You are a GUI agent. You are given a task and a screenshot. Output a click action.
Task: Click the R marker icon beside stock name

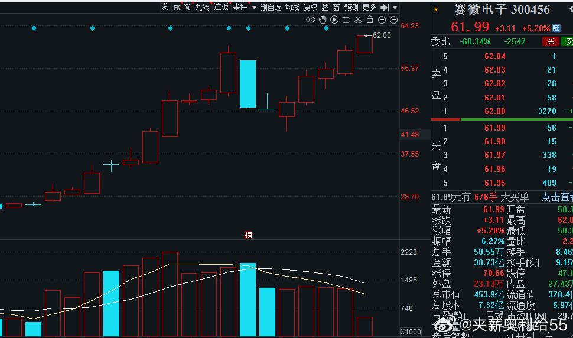pyautogui.click(x=436, y=9)
